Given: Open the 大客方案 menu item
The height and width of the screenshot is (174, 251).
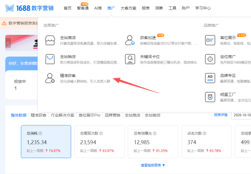Looking at the screenshot, I should tap(128, 8).
